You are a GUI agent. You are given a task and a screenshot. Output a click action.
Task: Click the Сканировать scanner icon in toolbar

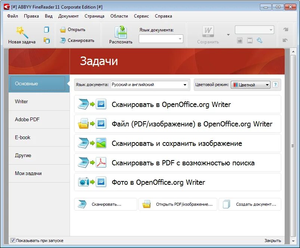coord(63,40)
